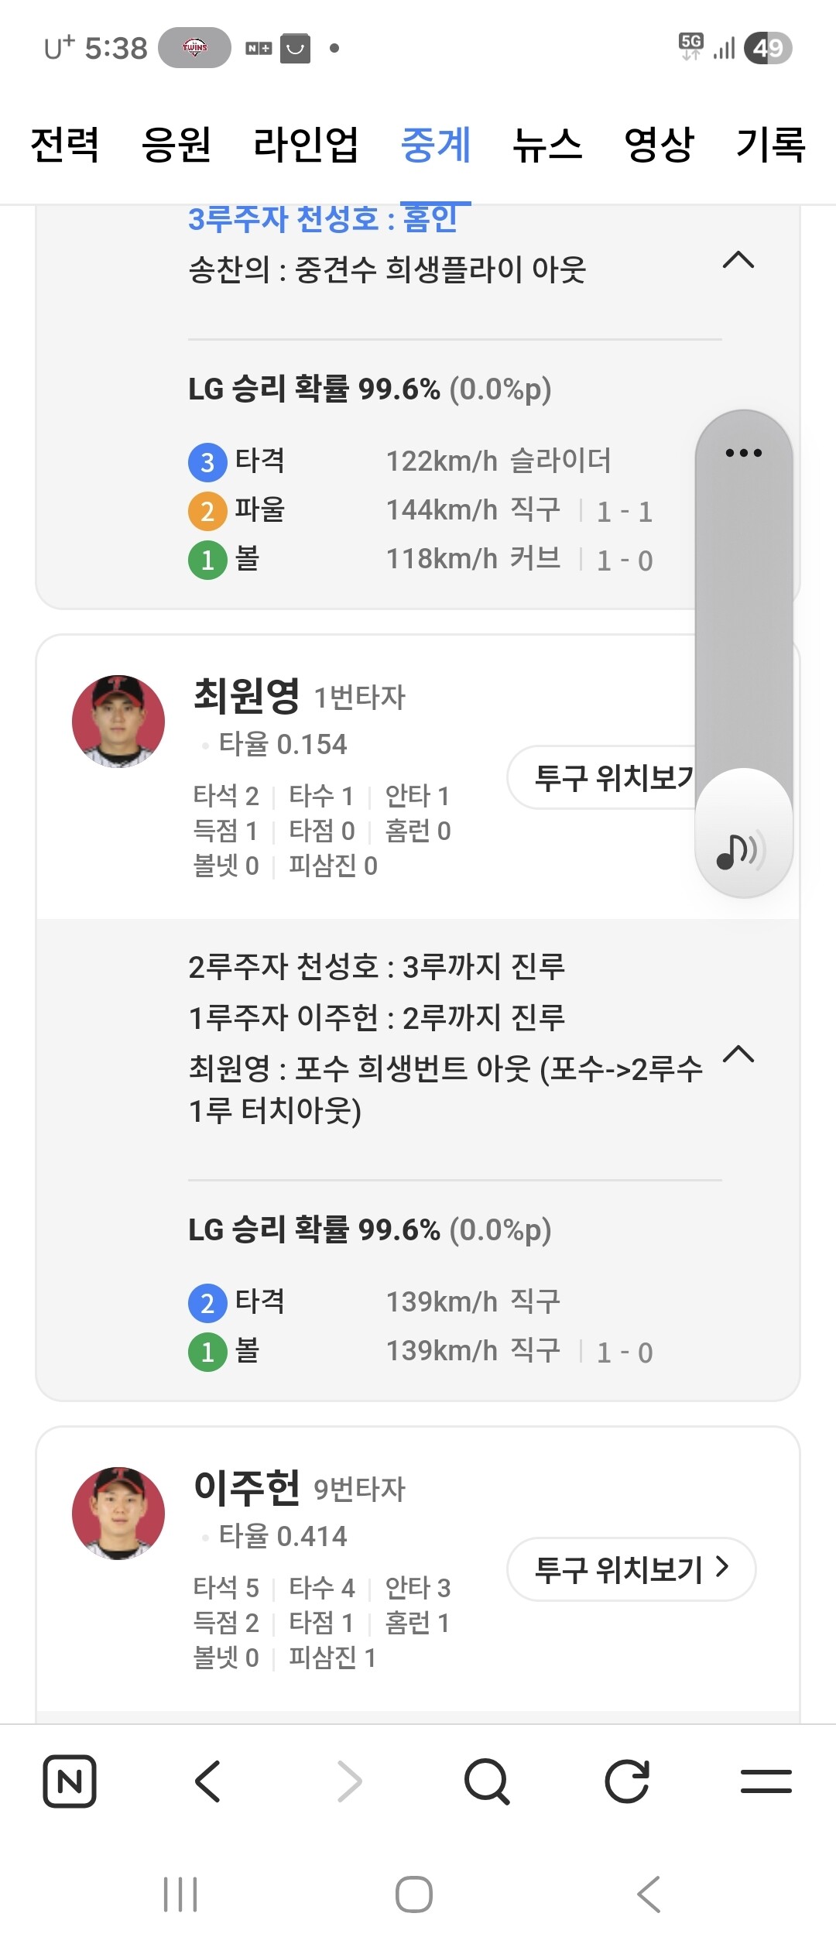Collapse the 송찬의 sacrifice fly details
The image size is (836, 1951).
coord(738,260)
